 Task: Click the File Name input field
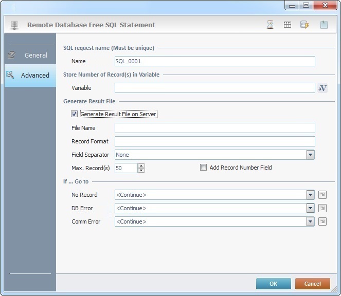pos(214,128)
